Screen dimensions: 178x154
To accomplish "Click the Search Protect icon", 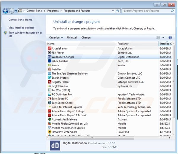I will coord(50,77).
